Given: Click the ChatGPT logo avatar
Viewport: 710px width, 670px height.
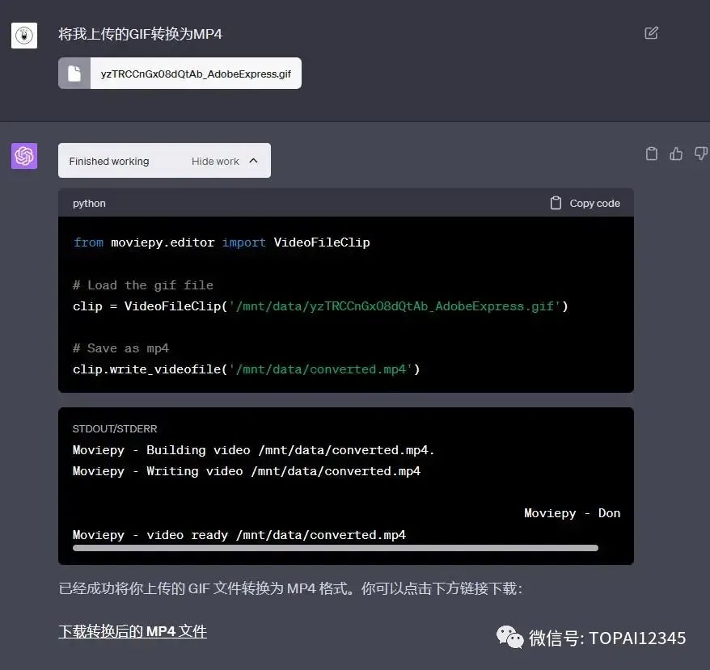Looking at the screenshot, I should pos(24,156).
